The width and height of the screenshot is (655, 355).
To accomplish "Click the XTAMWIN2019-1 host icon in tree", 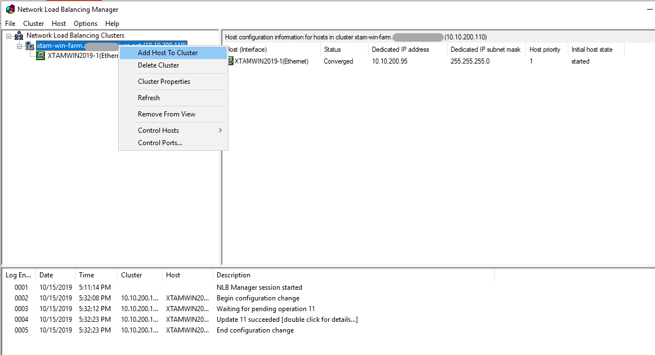I will (x=41, y=56).
